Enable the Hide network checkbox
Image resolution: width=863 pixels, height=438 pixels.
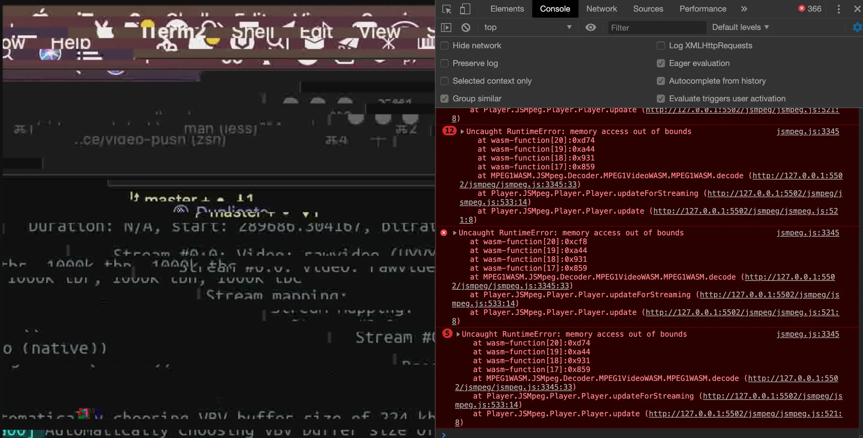(x=444, y=46)
